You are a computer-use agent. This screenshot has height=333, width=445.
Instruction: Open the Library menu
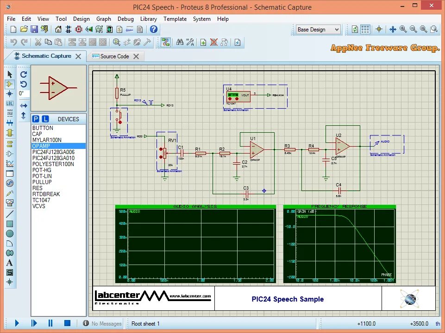[x=149, y=19]
